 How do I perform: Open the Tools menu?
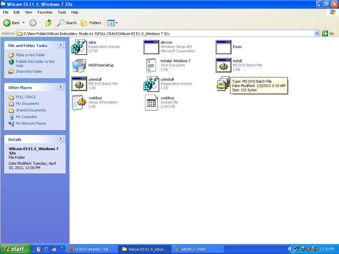[x=62, y=12]
